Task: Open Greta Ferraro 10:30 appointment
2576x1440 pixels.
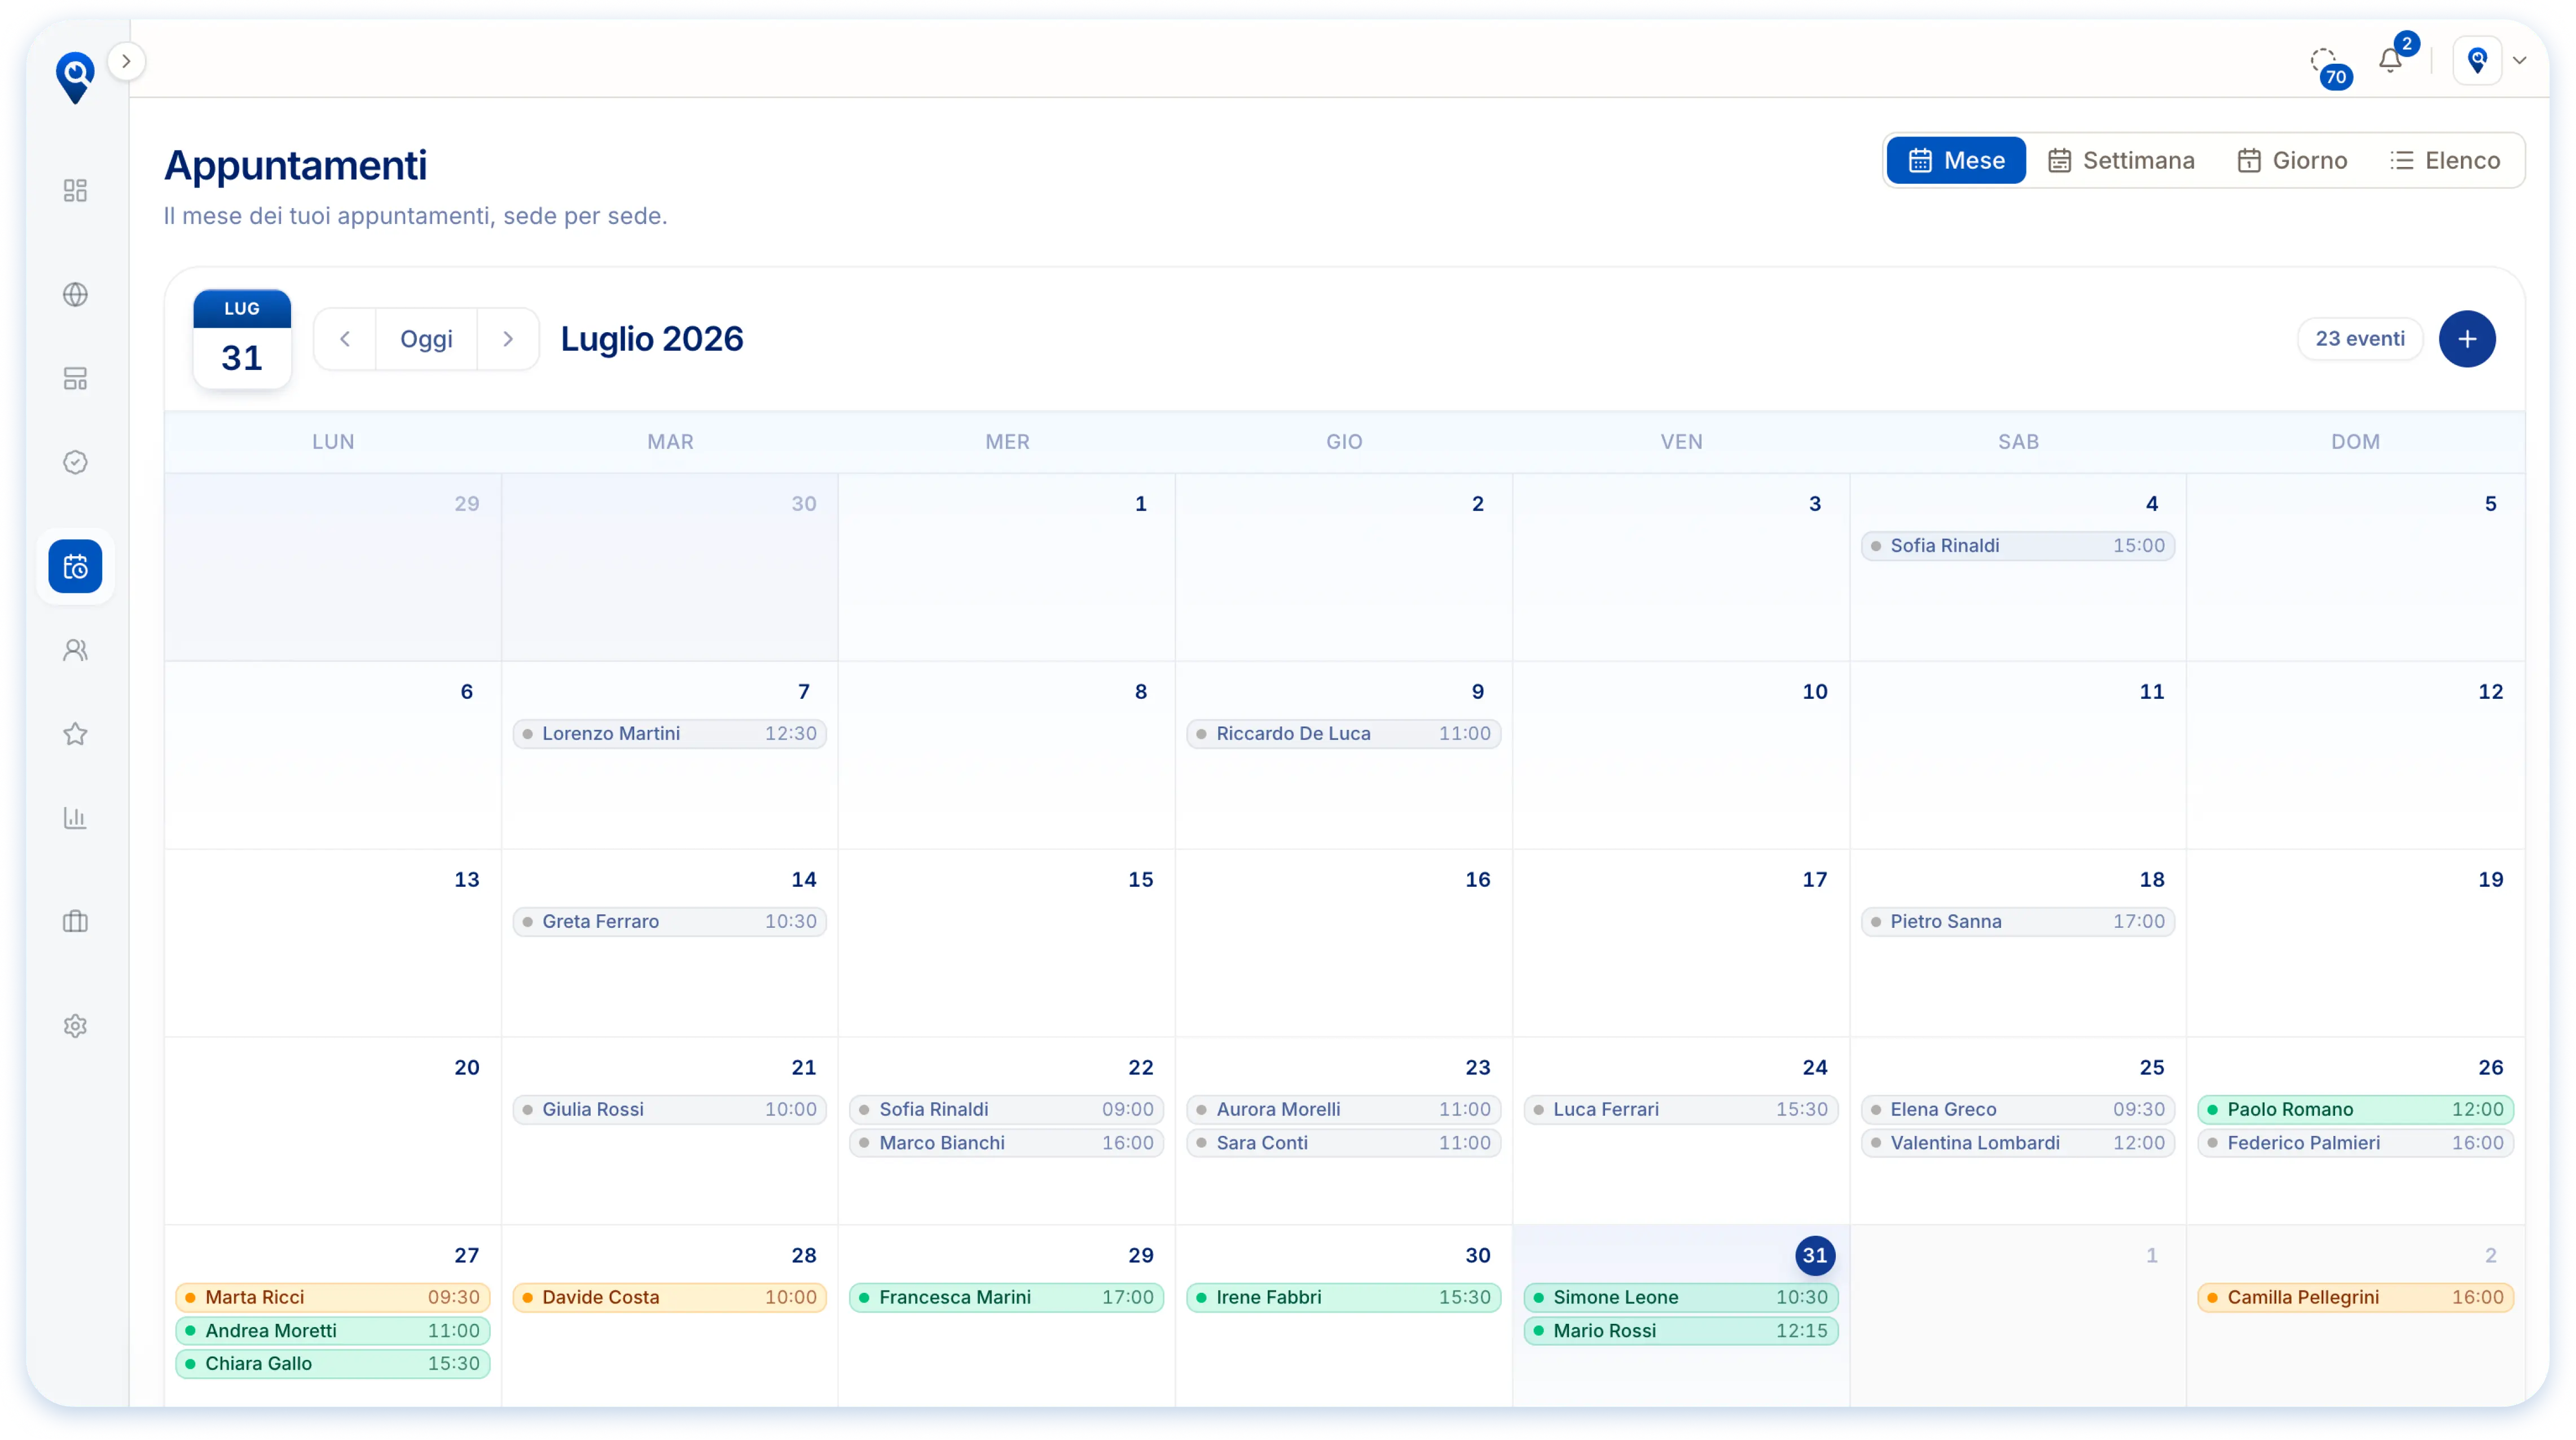Action: coord(670,922)
